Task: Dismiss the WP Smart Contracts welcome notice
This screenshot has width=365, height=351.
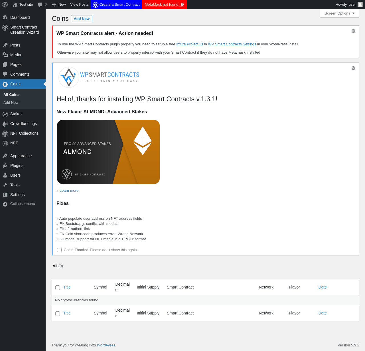Action: click(x=353, y=68)
